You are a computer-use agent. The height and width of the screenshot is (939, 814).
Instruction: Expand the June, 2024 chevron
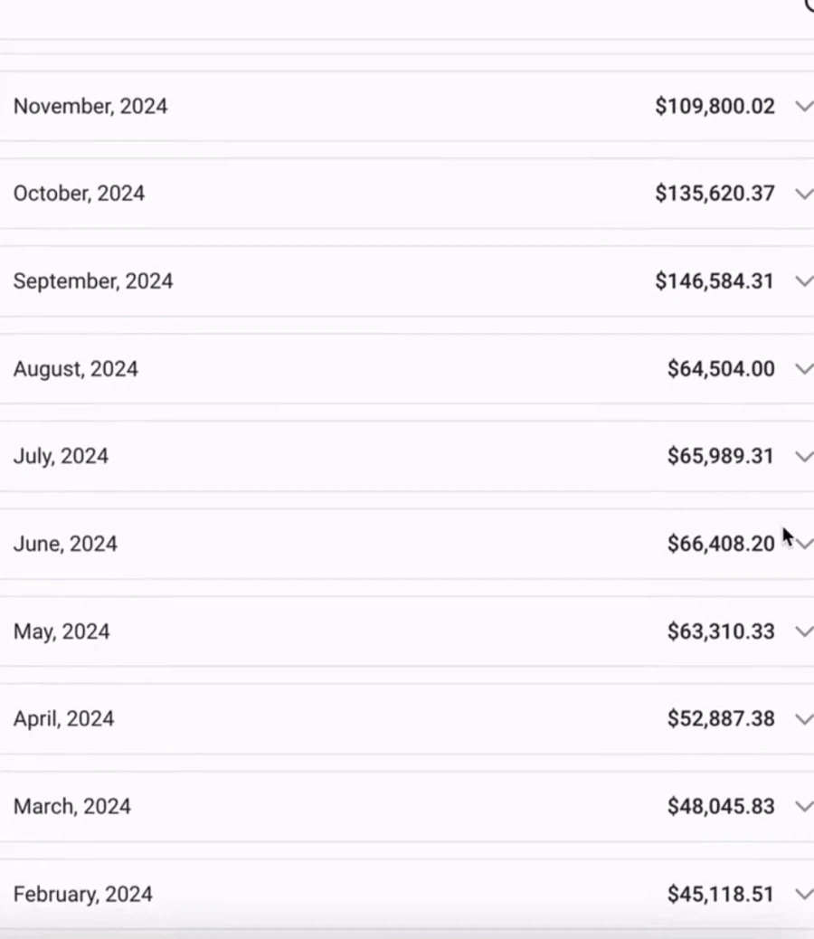[804, 544]
